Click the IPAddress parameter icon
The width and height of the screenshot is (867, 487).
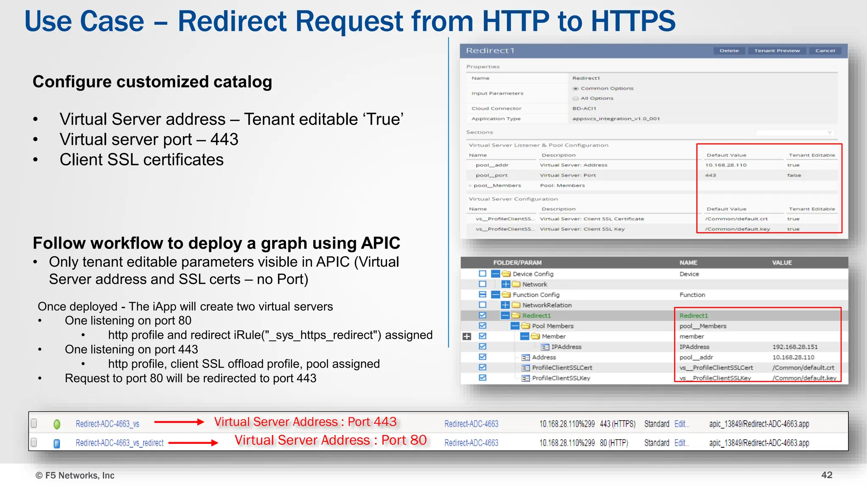[545, 347]
